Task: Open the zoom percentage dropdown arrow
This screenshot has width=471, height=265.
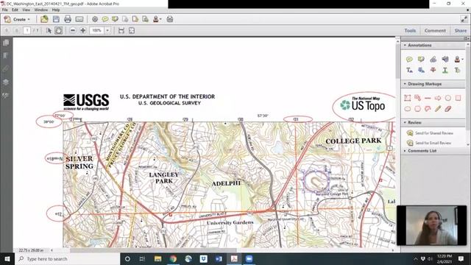Action: tap(107, 30)
